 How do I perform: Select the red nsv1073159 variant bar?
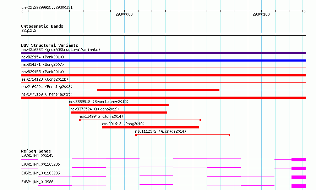(163, 98)
